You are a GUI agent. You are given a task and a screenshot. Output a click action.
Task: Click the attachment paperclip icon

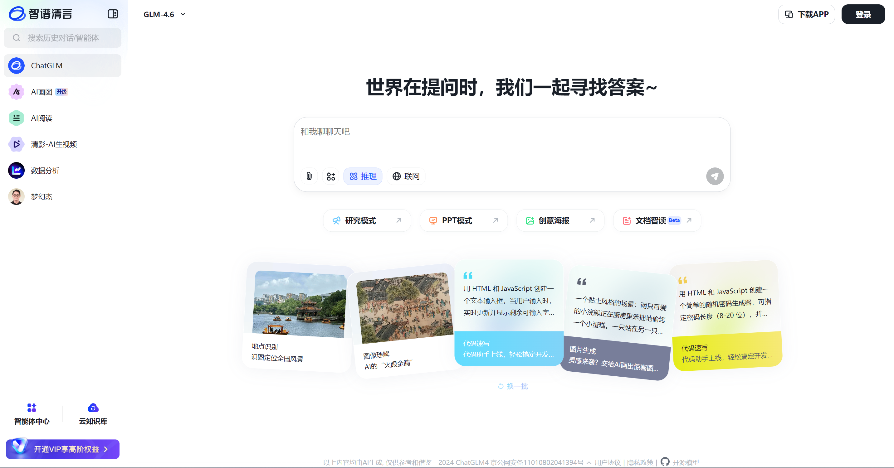[x=309, y=176]
